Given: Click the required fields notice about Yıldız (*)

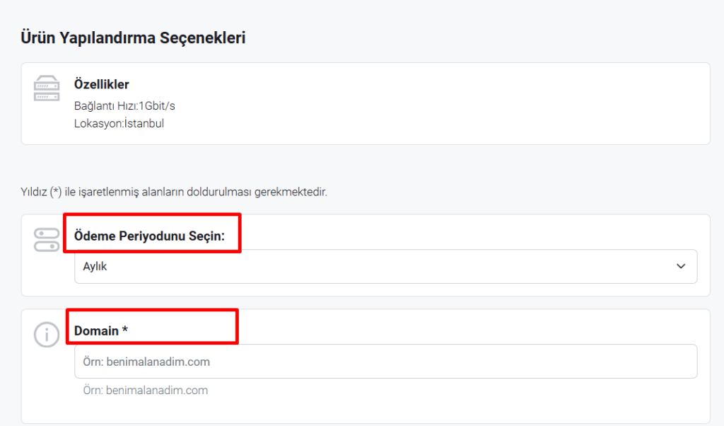Looking at the screenshot, I should pos(174,192).
